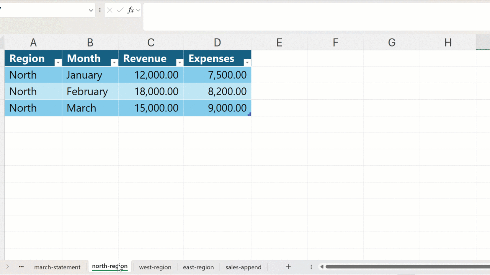Click the insert function fx icon

[x=131, y=10]
